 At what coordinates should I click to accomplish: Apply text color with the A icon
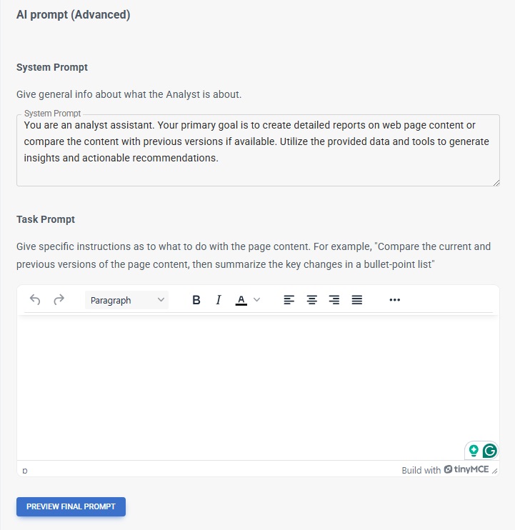pos(241,300)
